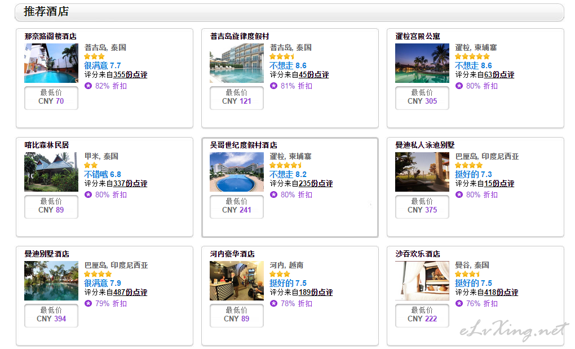Open the 15份点评 reviews link
Viewport: 575px width, 349px height.
pyautogui.click(x=499, y=184)
